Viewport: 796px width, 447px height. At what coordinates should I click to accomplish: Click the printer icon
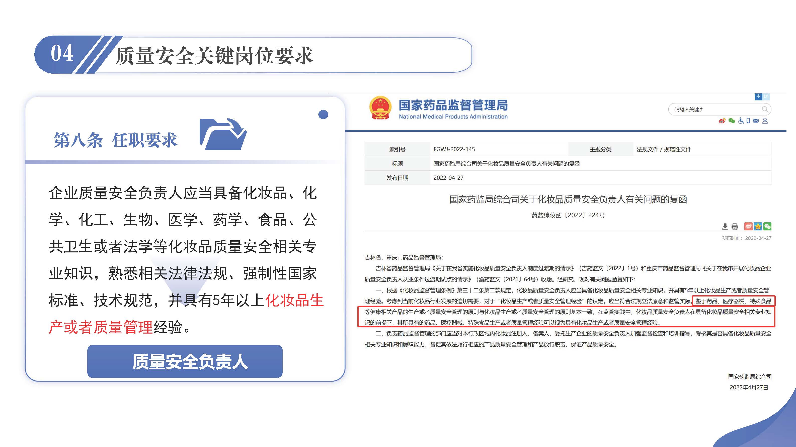click(735, 227)
